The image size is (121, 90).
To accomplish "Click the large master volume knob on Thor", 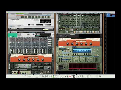I will tap(49, 68).
